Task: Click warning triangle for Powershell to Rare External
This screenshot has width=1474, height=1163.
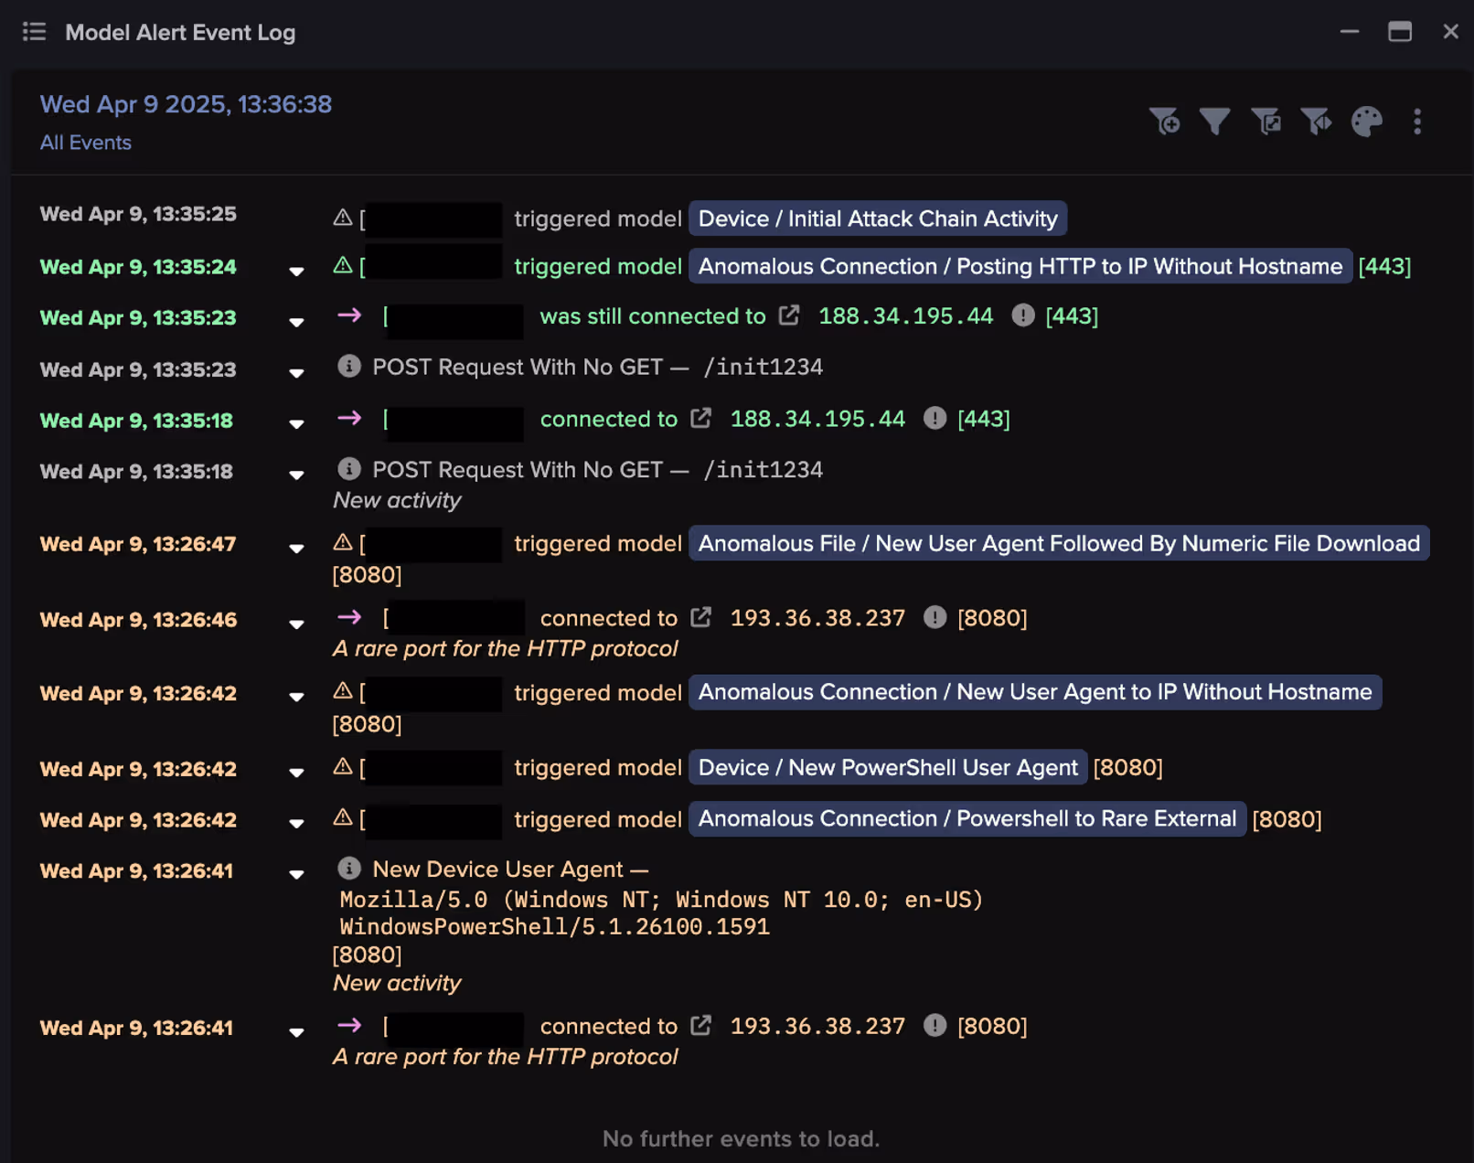Action: click(x=343, y=817)
